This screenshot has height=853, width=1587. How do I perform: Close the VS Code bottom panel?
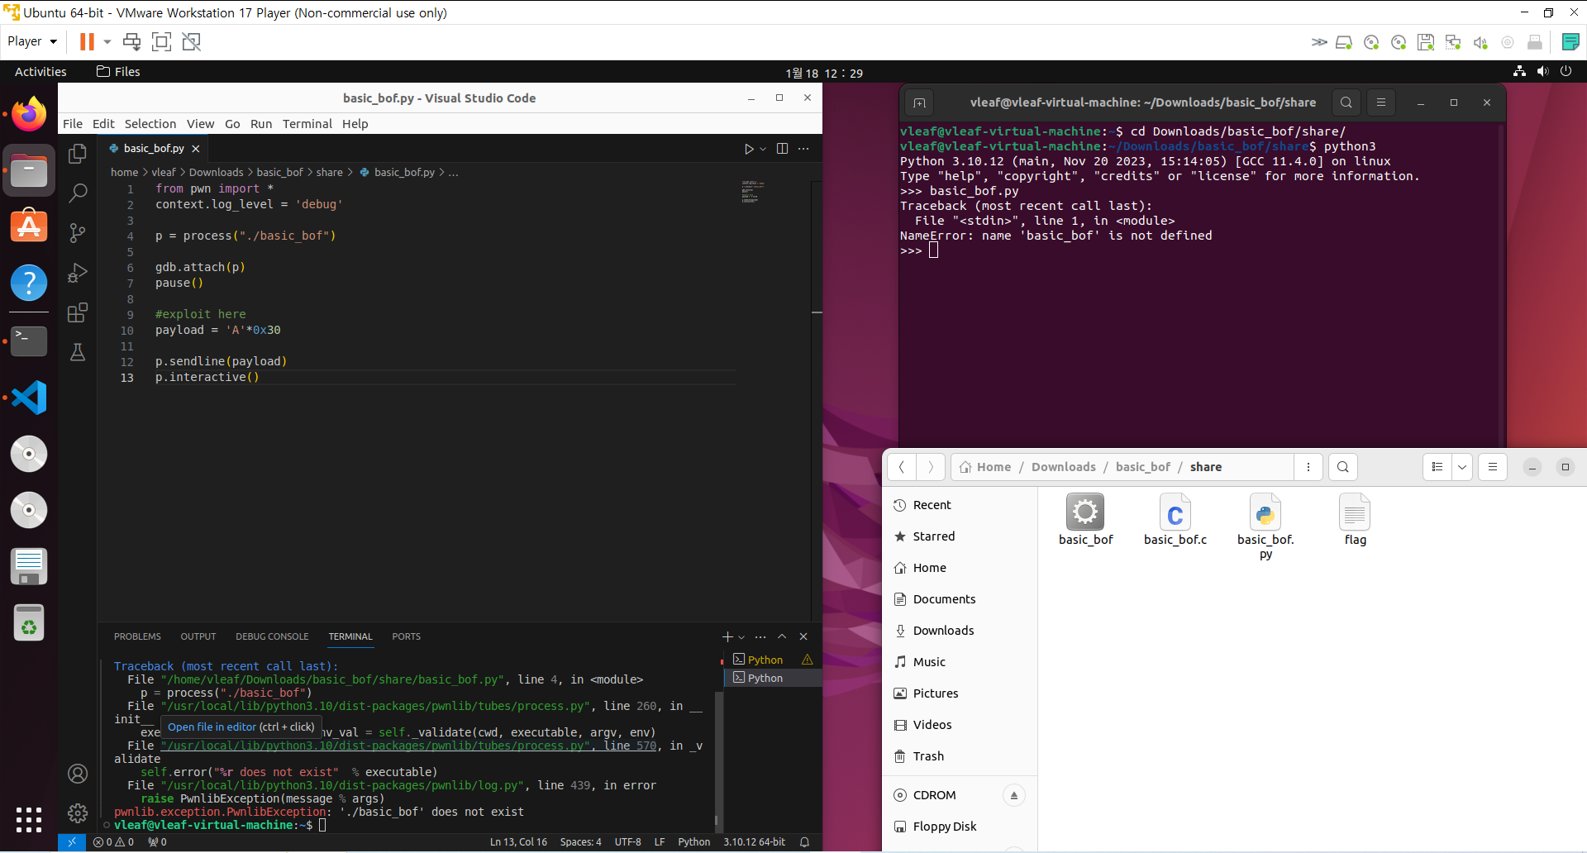803,636
